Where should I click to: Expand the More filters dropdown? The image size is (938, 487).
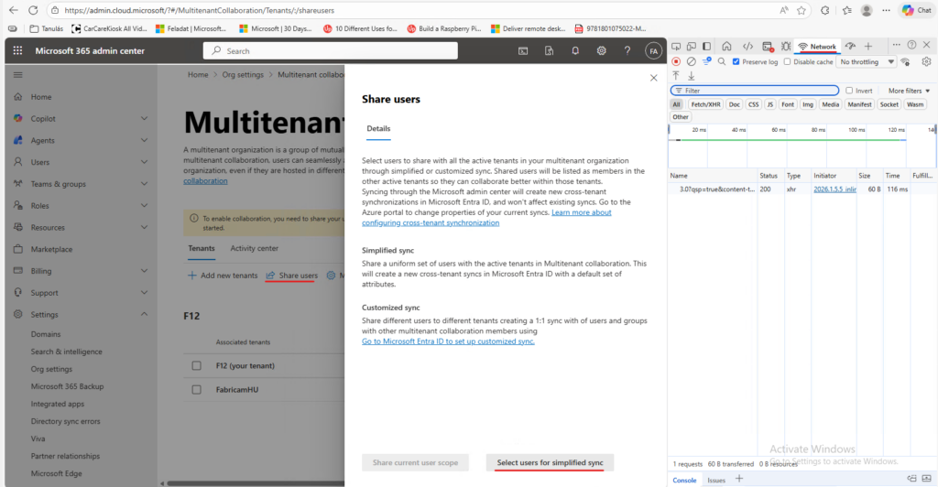pos(908,91)
